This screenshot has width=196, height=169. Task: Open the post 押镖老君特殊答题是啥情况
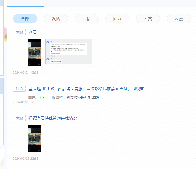(53, 118)
